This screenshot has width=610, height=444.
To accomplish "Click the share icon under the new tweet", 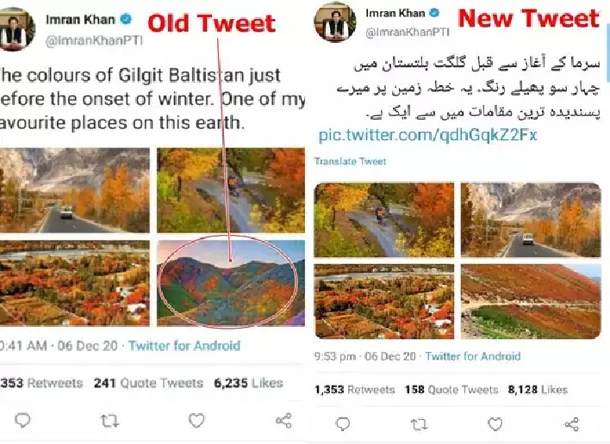I will tap(572, 424).
